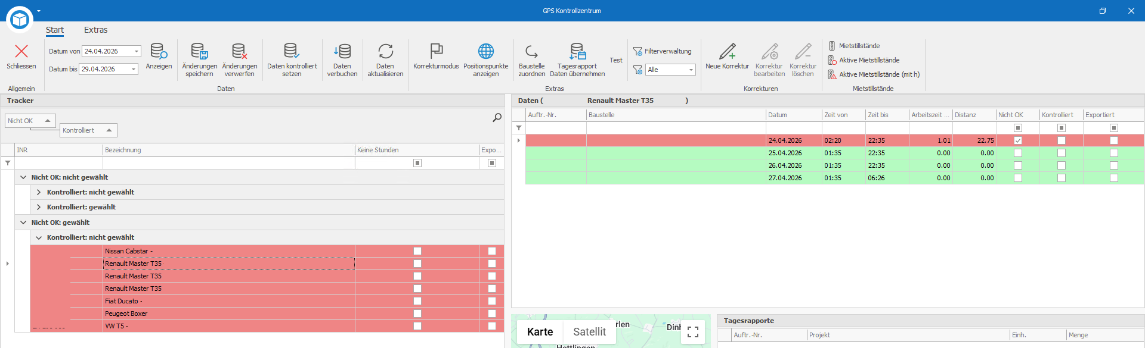Image resolution: width=1145 pixels, height=348 pixels.
Task: Click Neue Korrektur pencil icon
Action: coord(727,51)
